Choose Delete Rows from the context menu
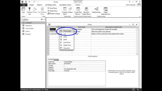 tap(67, 45)
